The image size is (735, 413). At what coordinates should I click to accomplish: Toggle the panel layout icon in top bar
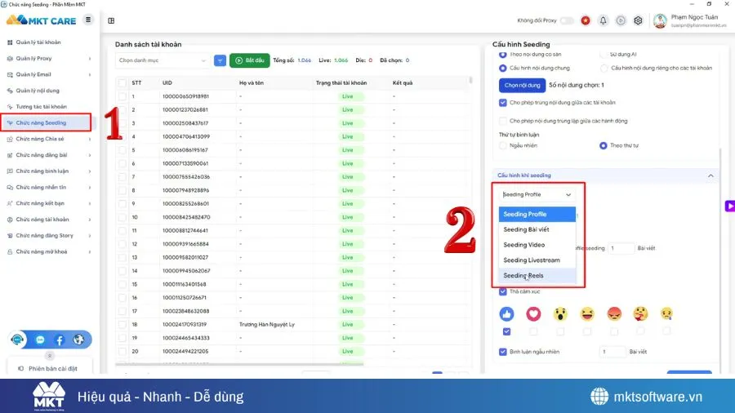point(111,20)
